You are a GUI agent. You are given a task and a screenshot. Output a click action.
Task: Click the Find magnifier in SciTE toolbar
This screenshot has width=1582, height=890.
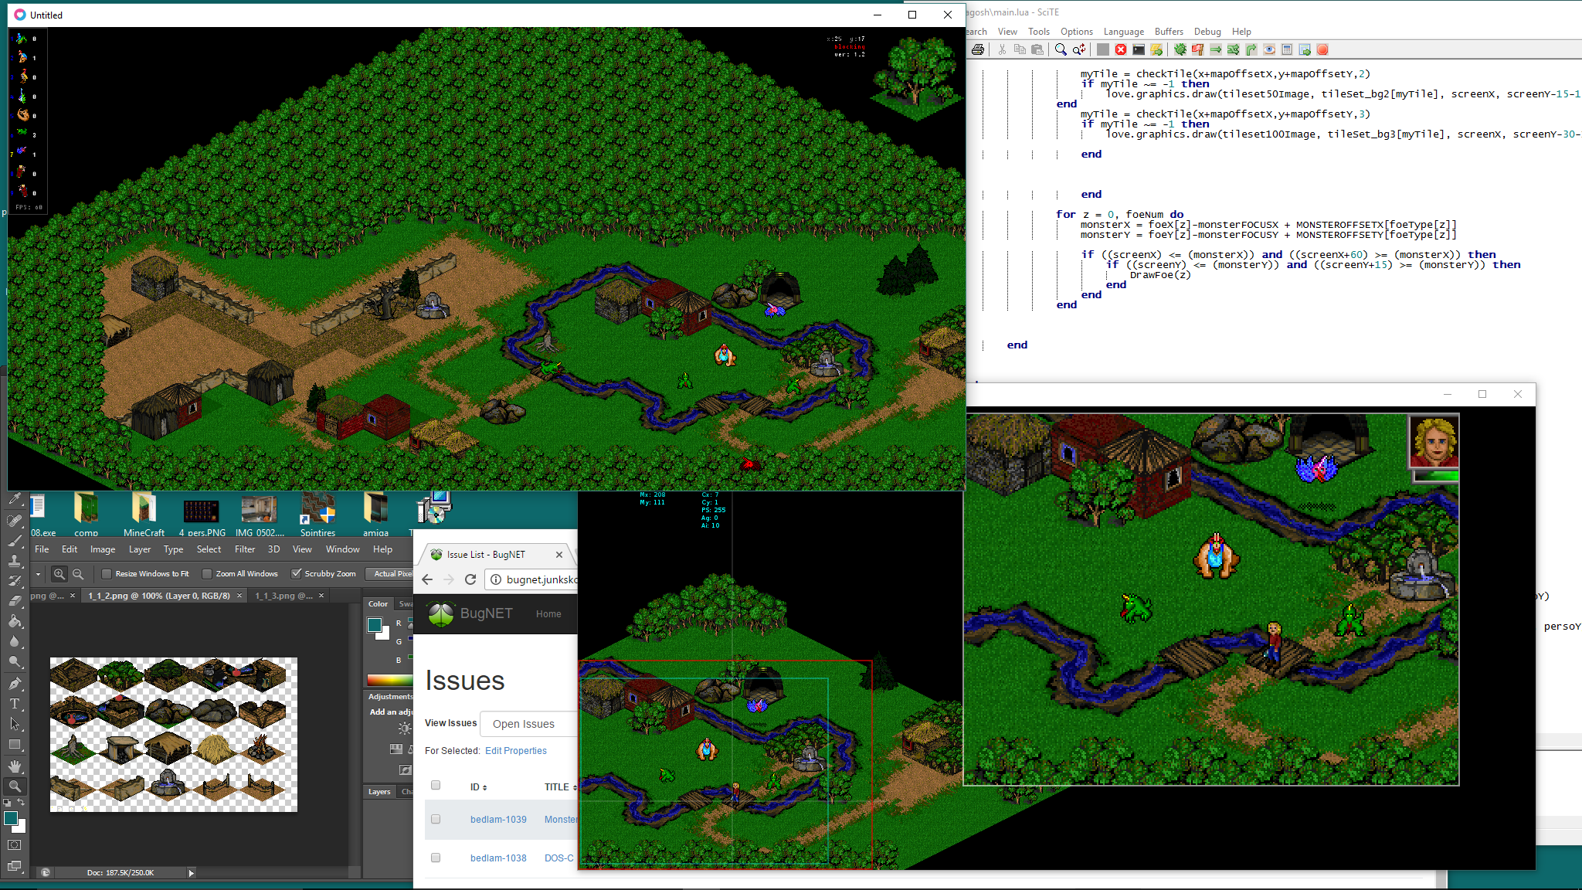pyautogui.click(x=1061, y=49)
